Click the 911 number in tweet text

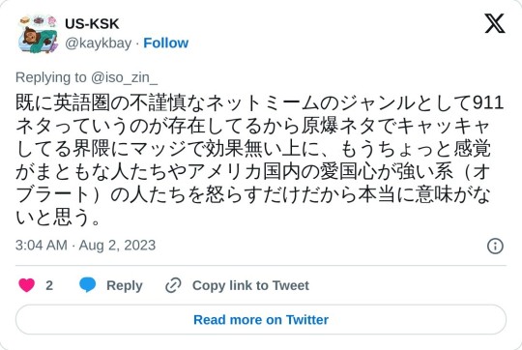click(x=488, y=102)
